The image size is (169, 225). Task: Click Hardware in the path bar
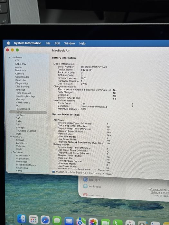[95, 173]
